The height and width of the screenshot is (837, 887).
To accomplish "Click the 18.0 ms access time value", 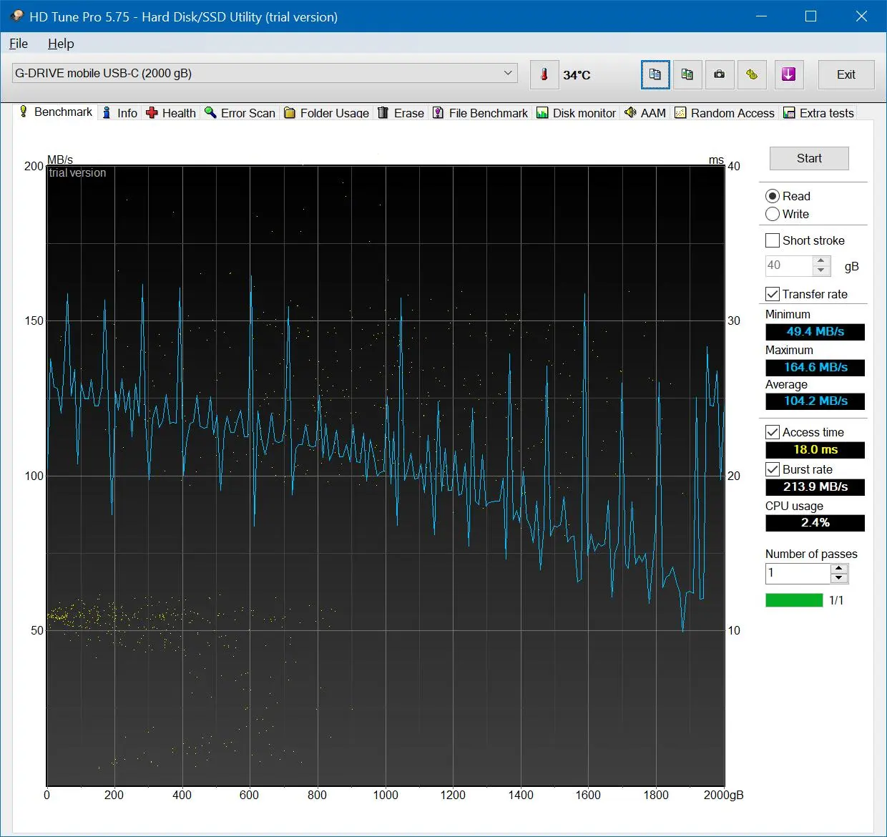I will 815,450.
